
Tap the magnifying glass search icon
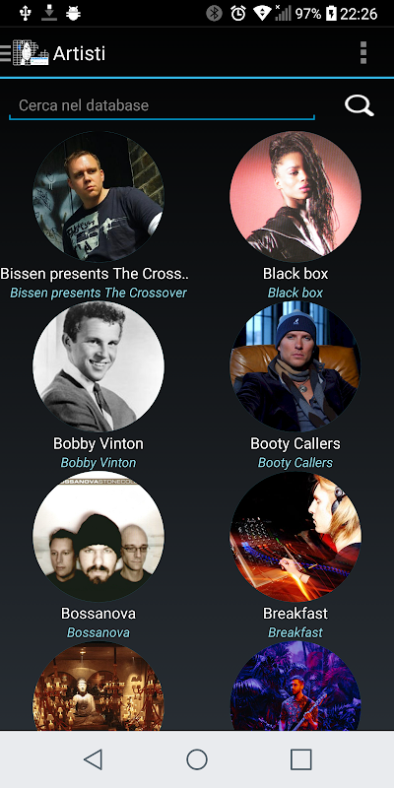click(x=359, y=105)
